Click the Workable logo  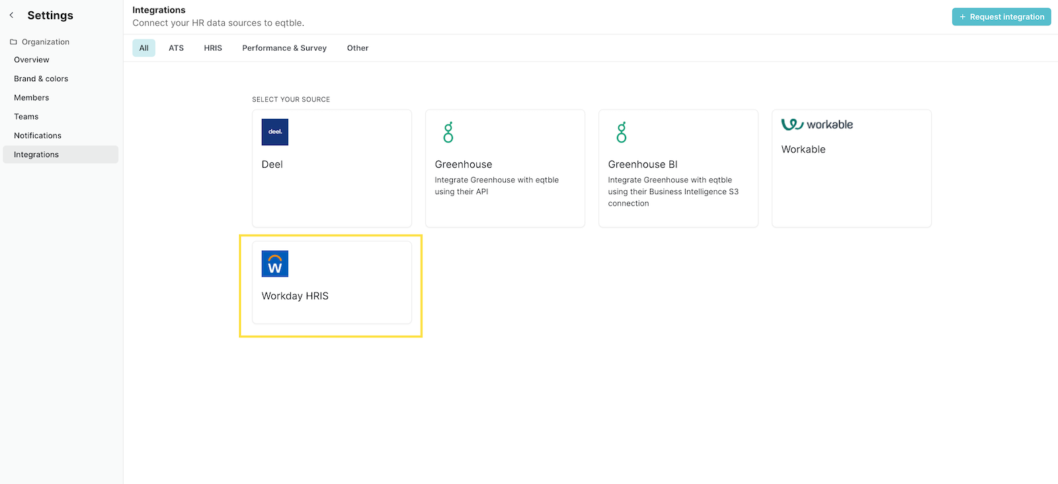coord(817,124)
